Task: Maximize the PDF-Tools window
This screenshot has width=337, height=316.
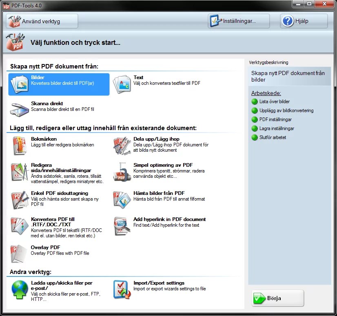Action: (x=309, y=4)
